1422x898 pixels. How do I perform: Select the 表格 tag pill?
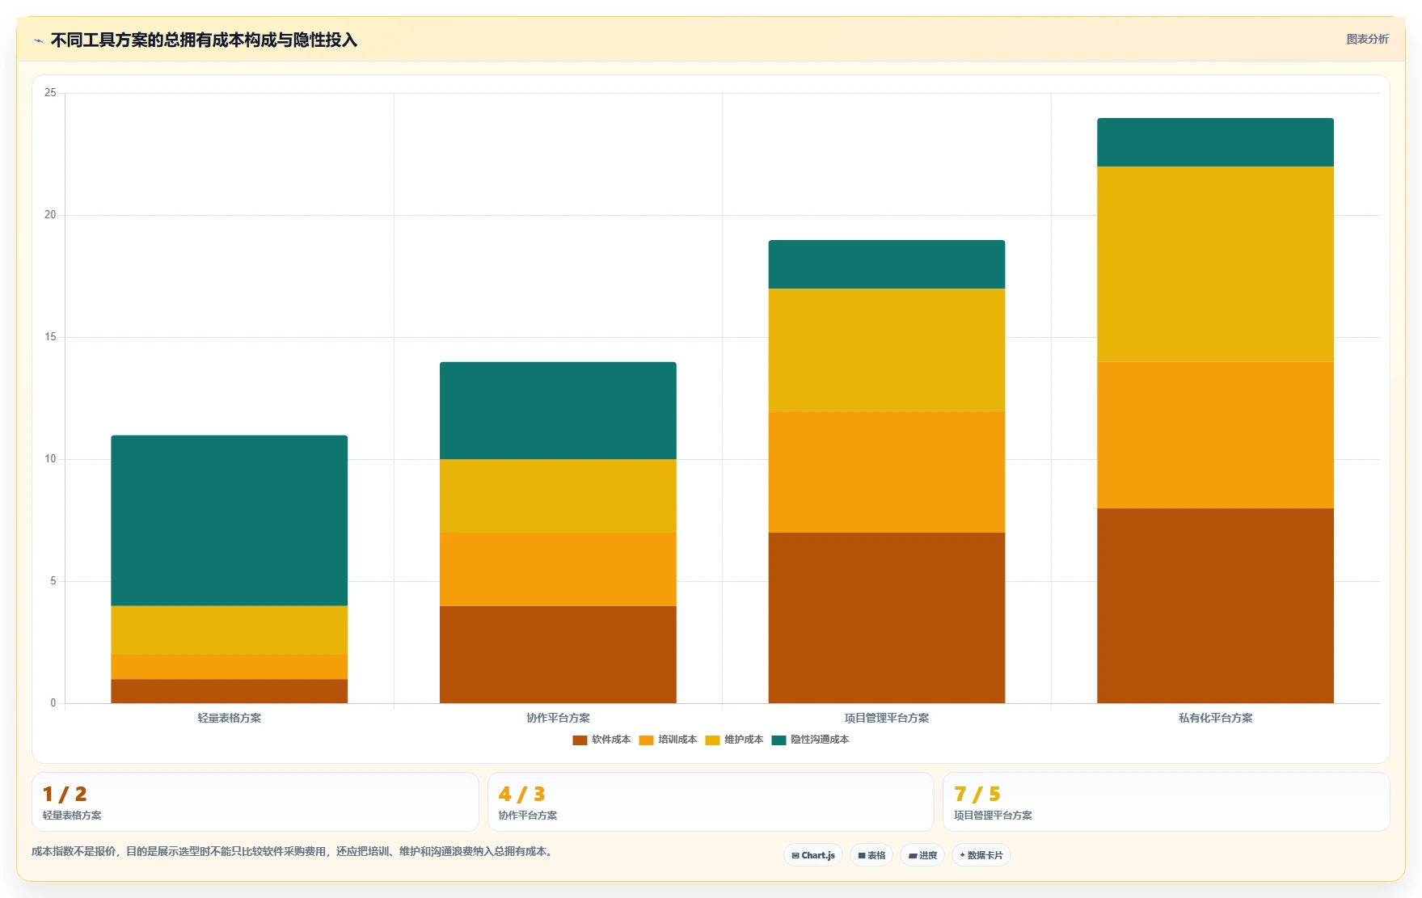point(871,855)
